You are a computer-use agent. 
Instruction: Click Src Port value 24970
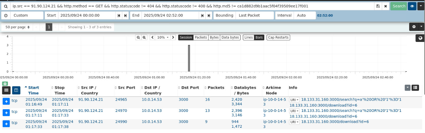121,111
